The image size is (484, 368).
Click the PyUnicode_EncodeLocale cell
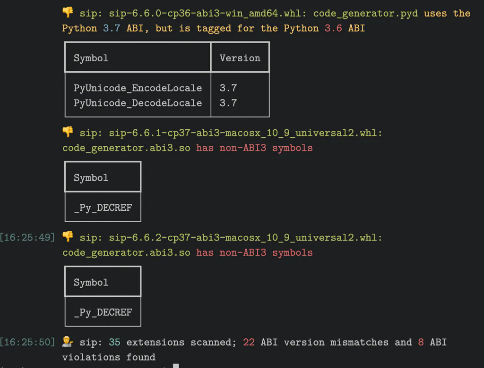[138, 88]
